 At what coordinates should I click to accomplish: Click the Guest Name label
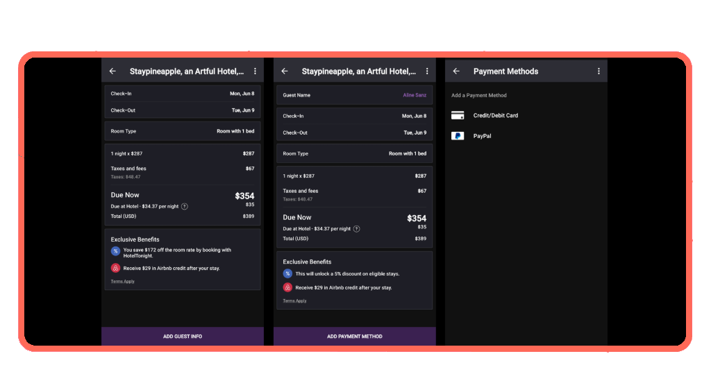(296, 95)
